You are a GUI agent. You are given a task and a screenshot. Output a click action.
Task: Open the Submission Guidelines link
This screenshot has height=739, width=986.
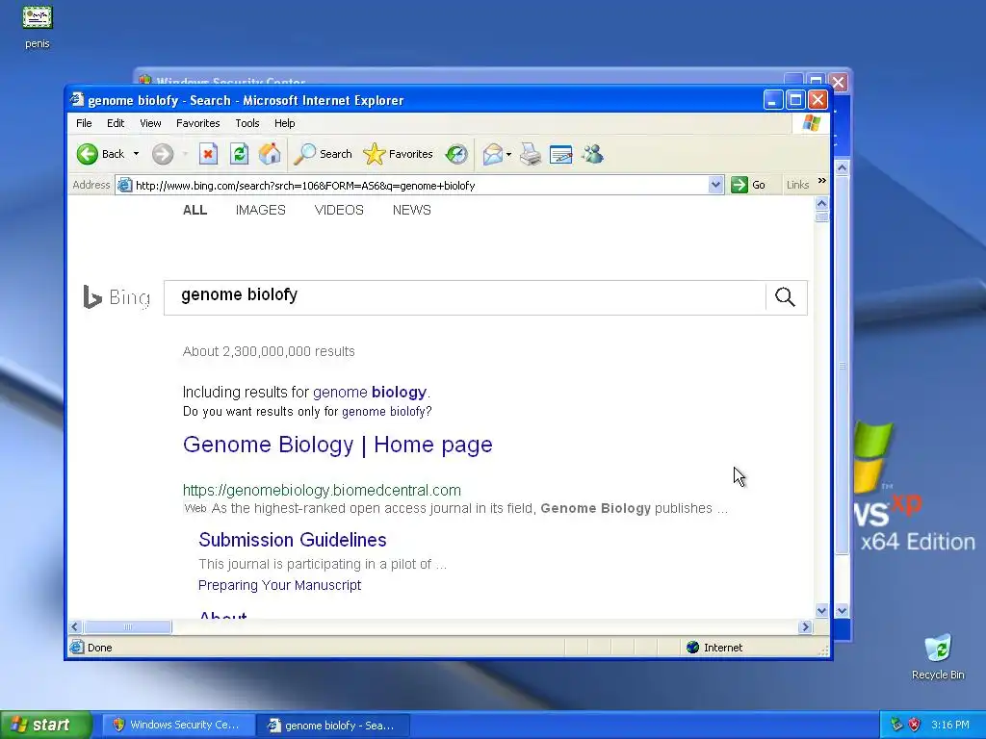tap(293, 540)
